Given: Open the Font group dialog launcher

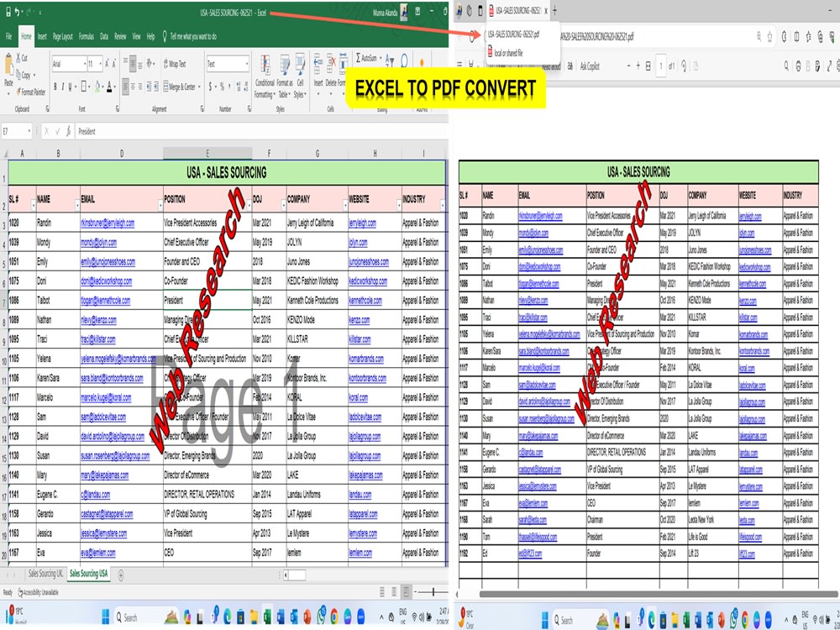Looking at the screenshot, I should (118, 108).
